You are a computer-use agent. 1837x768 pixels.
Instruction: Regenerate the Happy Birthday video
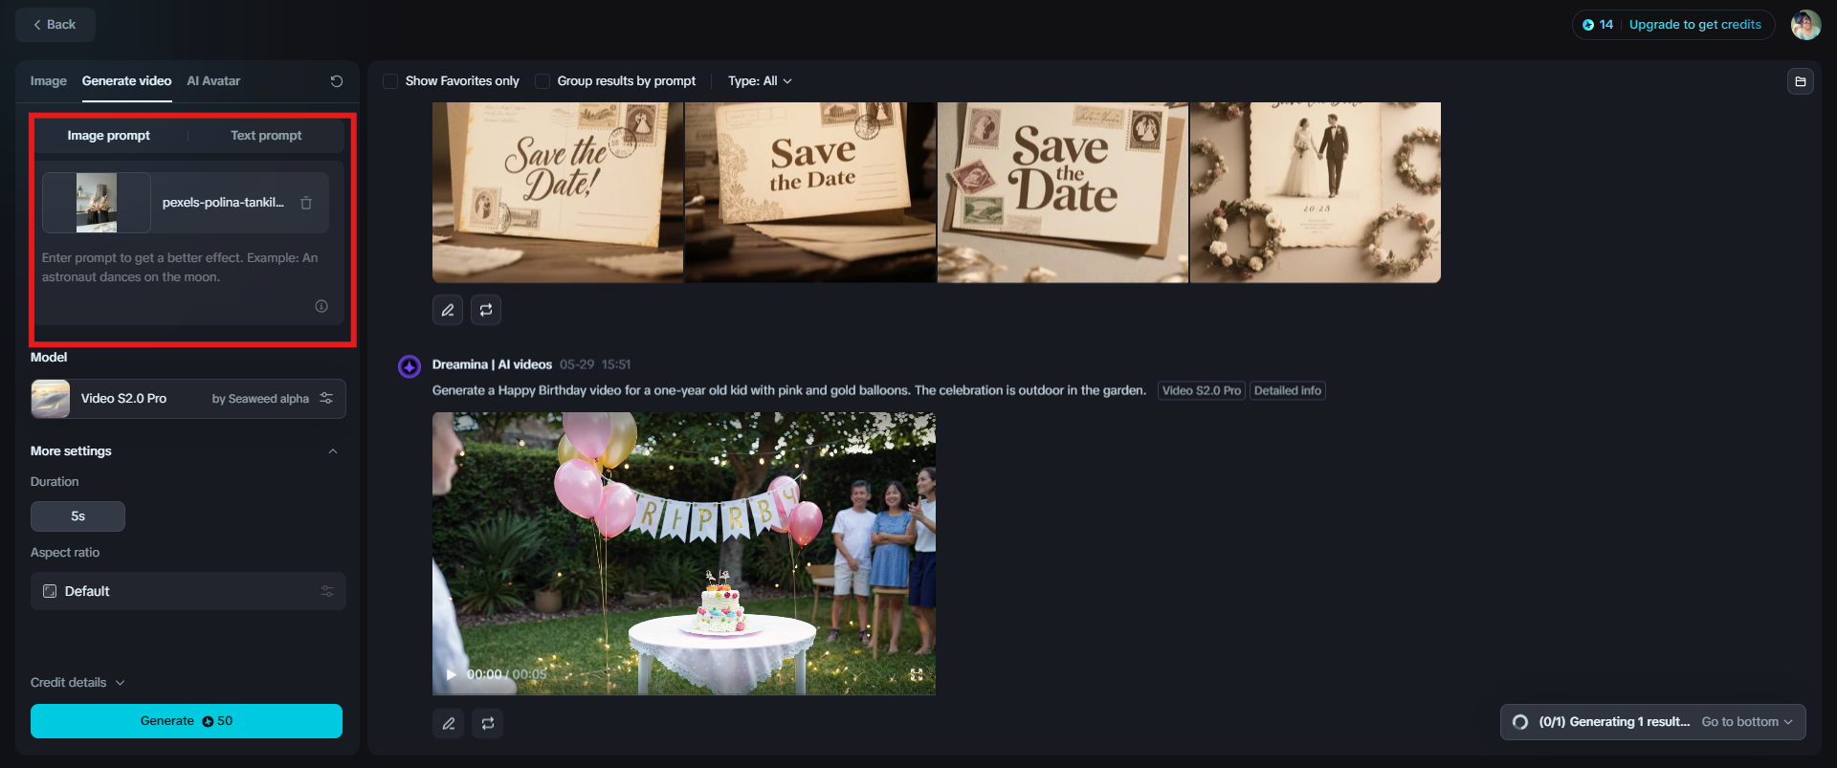[x=488, y=723]
